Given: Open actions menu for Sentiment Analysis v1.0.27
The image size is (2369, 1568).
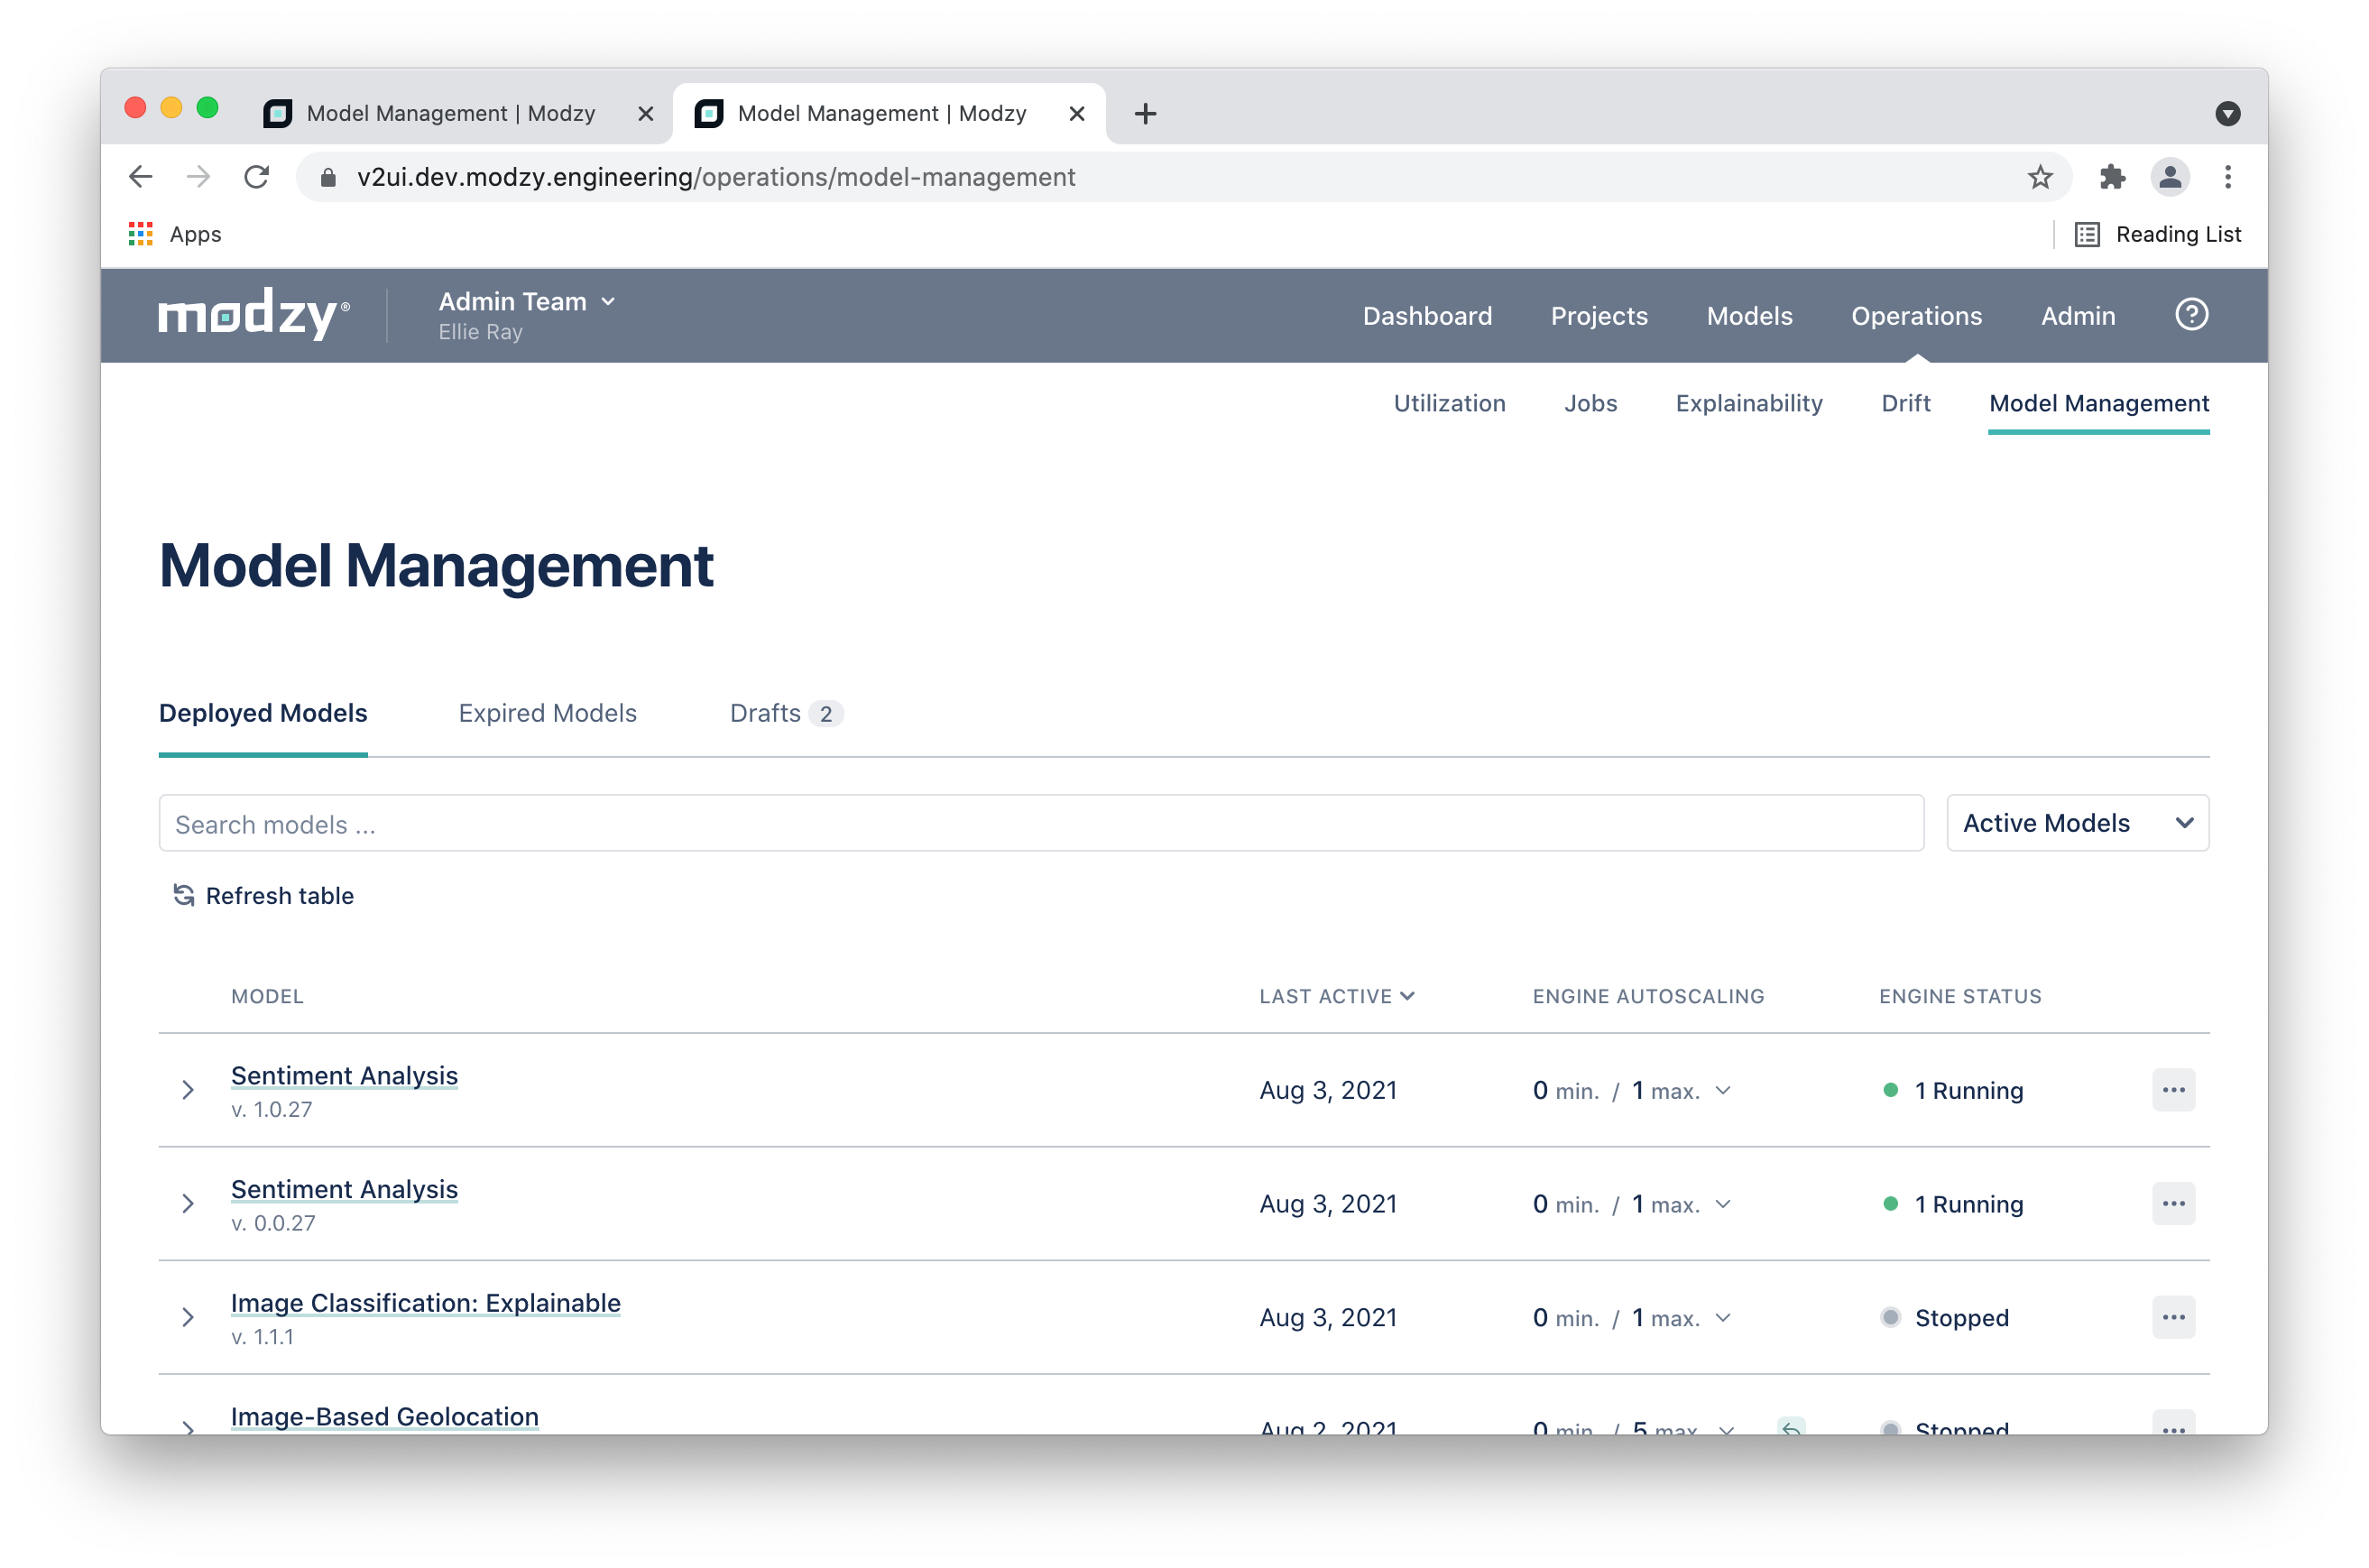Looking at the screenshot, I should (x=2172, y=1090).
